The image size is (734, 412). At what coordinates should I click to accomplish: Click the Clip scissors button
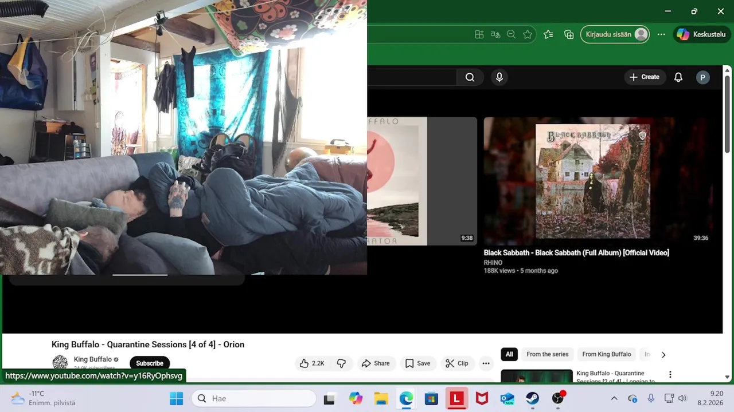pos(456,363)
